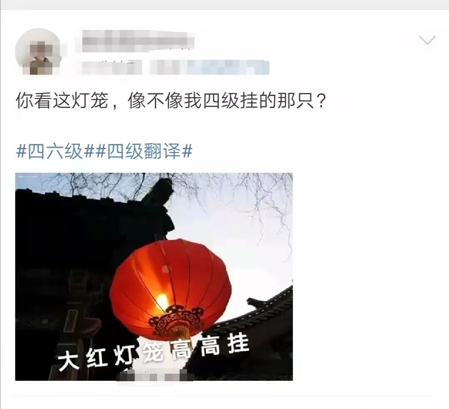Click the post text about 灯笼 and 四级

(171, 100)
